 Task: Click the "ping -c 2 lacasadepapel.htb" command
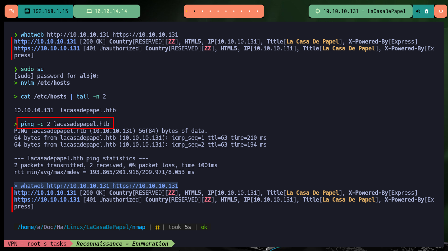pyautogui.click(x=65, y=124)
